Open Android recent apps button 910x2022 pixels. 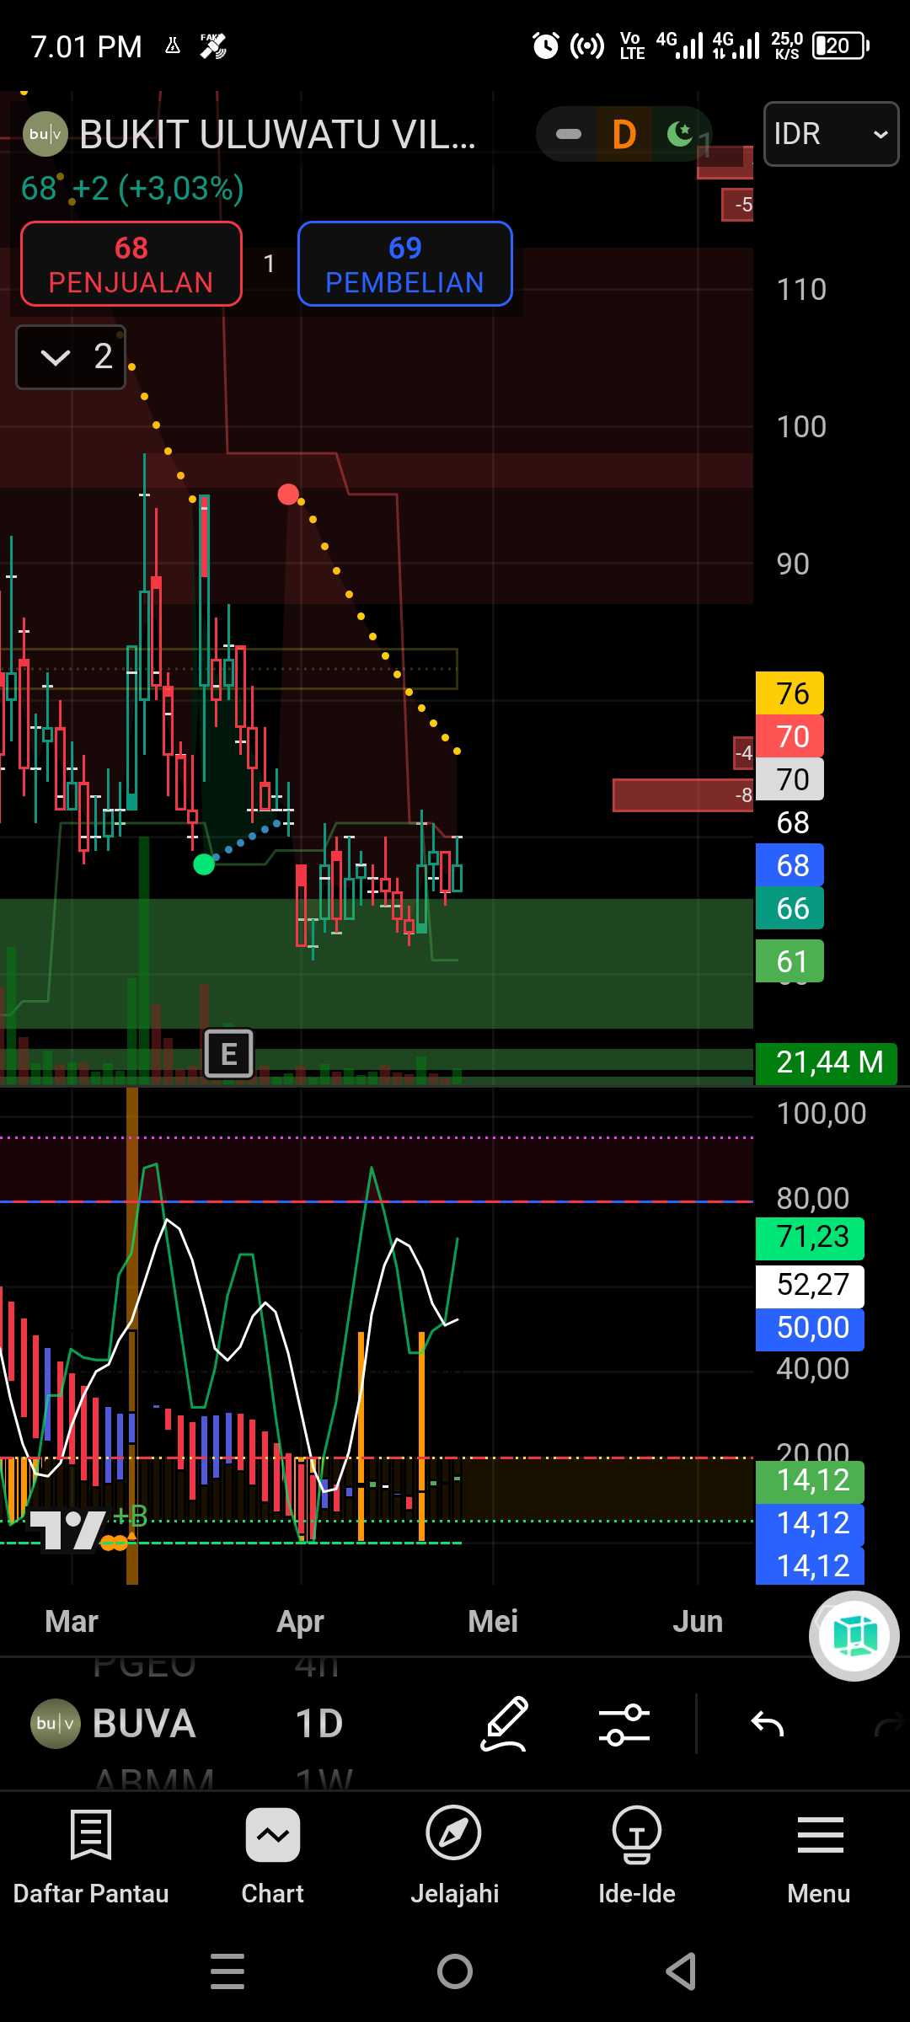(227, 1971)
